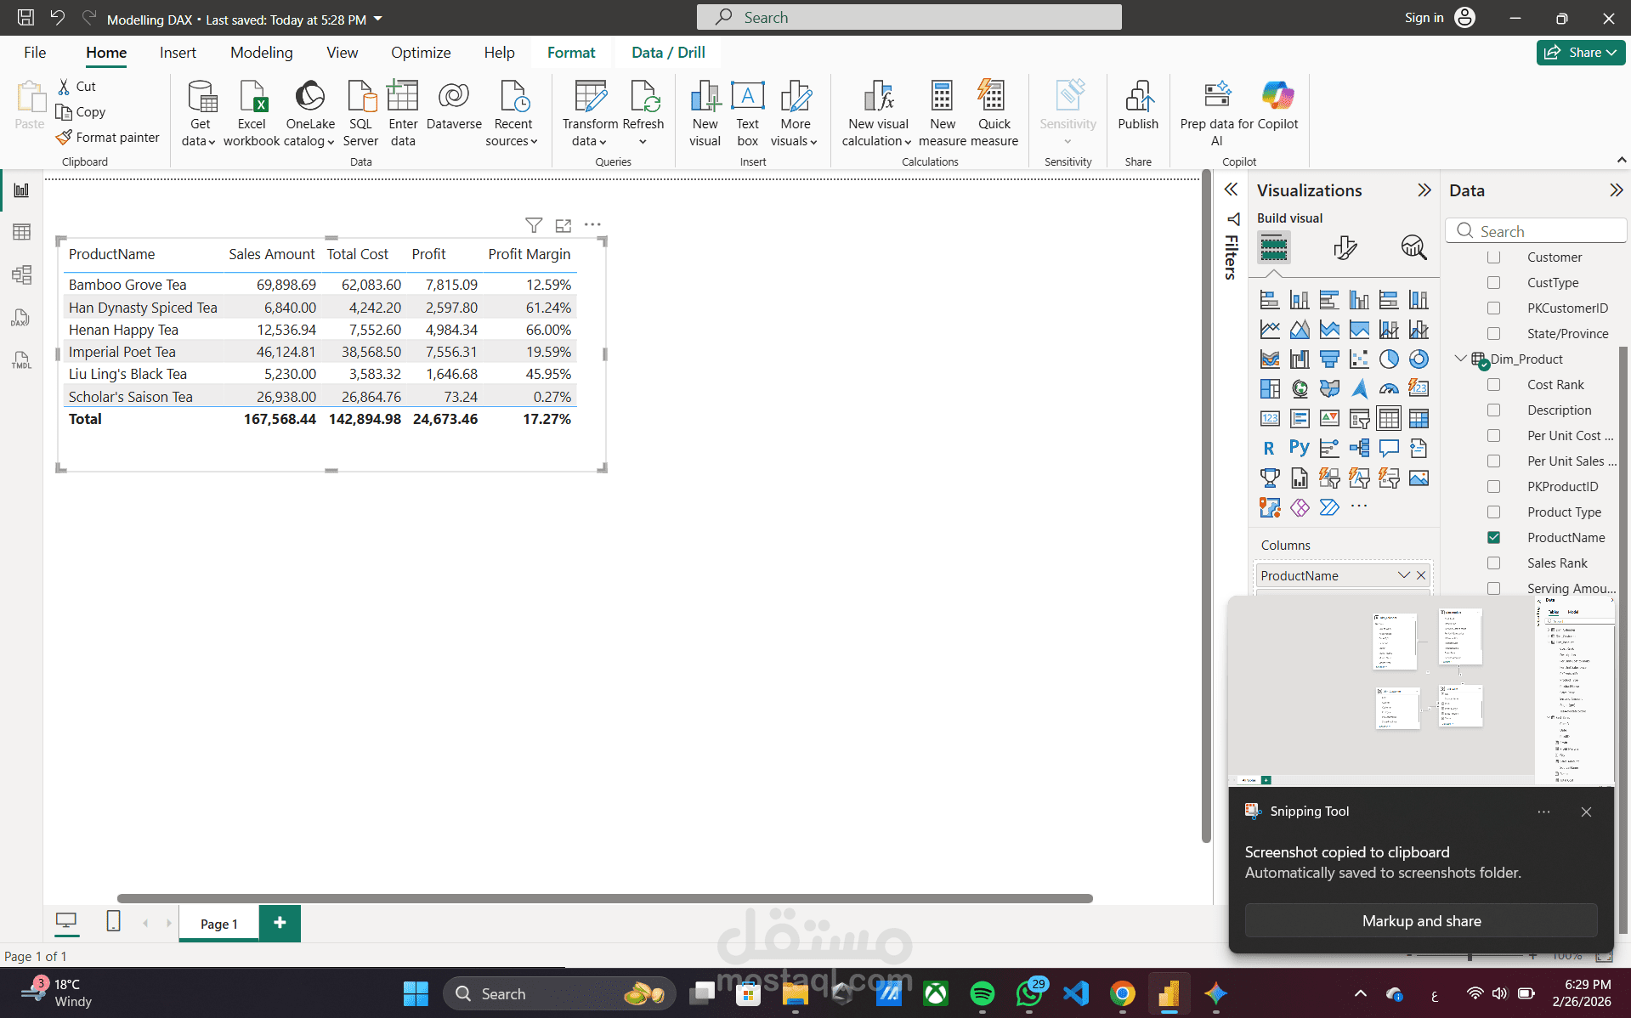Select the slicer visual icon
The width and height of the screenshot is (1631, 1018).
[1359, 418]
